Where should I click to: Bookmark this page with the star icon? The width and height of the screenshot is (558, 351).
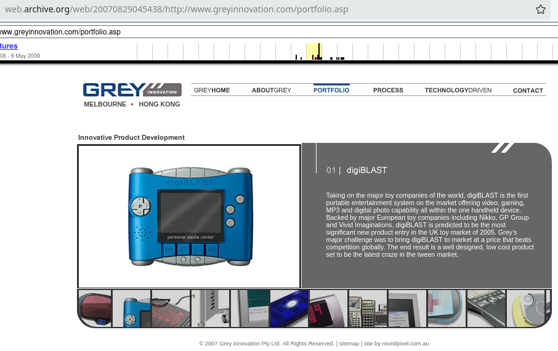541,9
